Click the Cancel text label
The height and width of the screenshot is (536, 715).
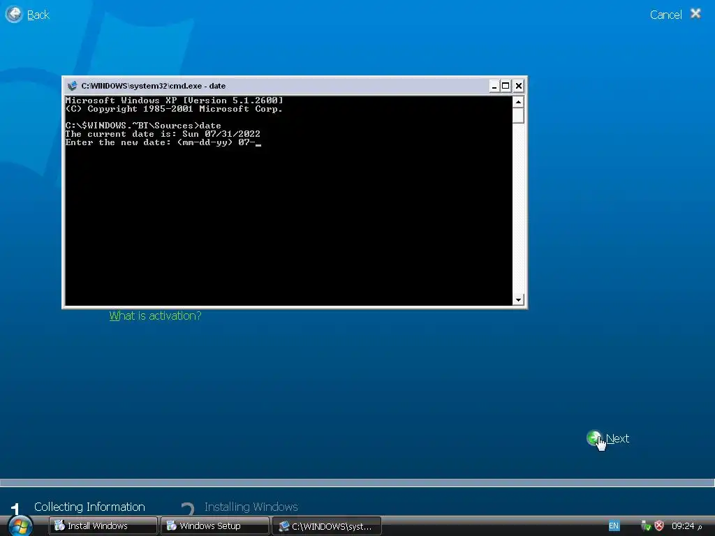pos(665,15)
